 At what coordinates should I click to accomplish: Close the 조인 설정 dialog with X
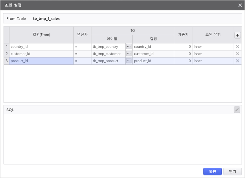pyautogui.click(x=240, y=5)
